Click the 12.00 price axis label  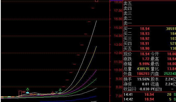pyautogui.click(x=118, y=53)
